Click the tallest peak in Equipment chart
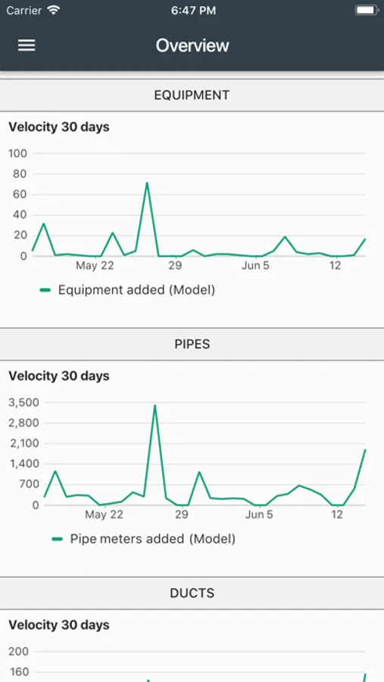The height and width of the screenshot is (682, 384). pos(147,183)
